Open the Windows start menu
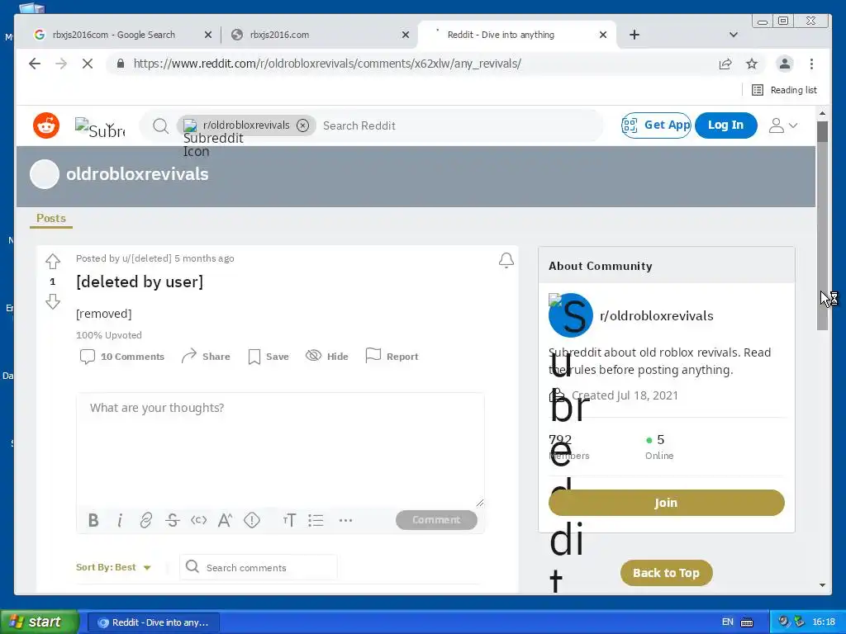 pos(40,622)
